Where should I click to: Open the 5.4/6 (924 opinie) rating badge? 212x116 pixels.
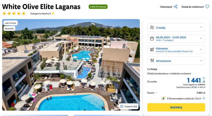click(x=98, y=7)
